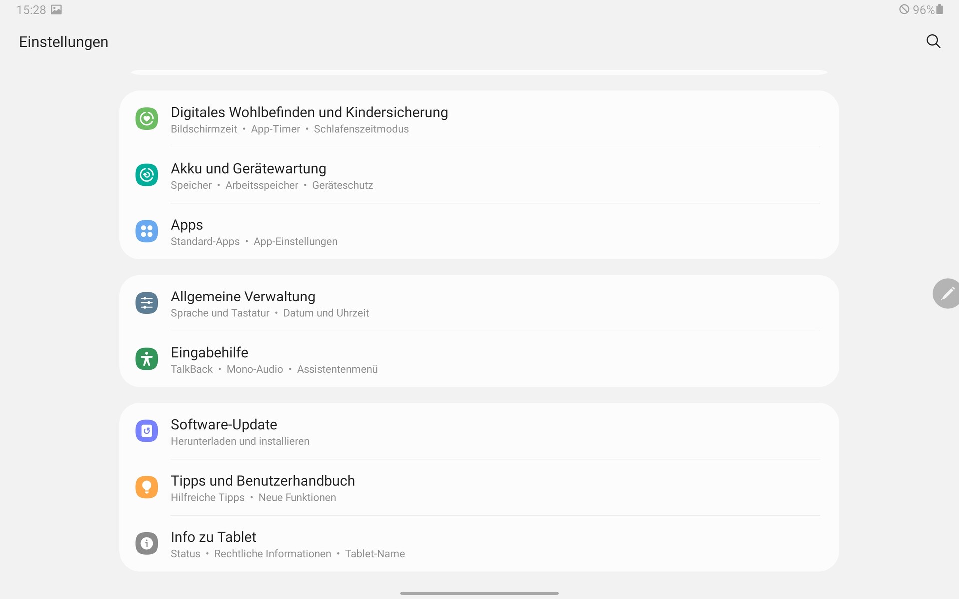Tap the purple Software-Update icon
This screenshot has height=599, width=959.
[147, 431]
